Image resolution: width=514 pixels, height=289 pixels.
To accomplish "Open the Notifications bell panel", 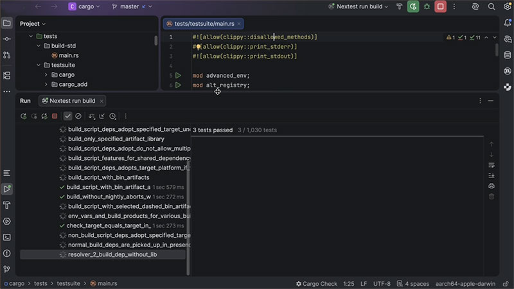I will coord(507,23).
